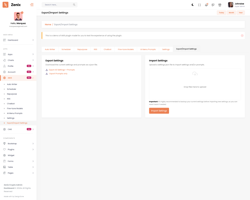Expand the Dashboard menu item
250x200 pixels.
(x=18, y=40)
